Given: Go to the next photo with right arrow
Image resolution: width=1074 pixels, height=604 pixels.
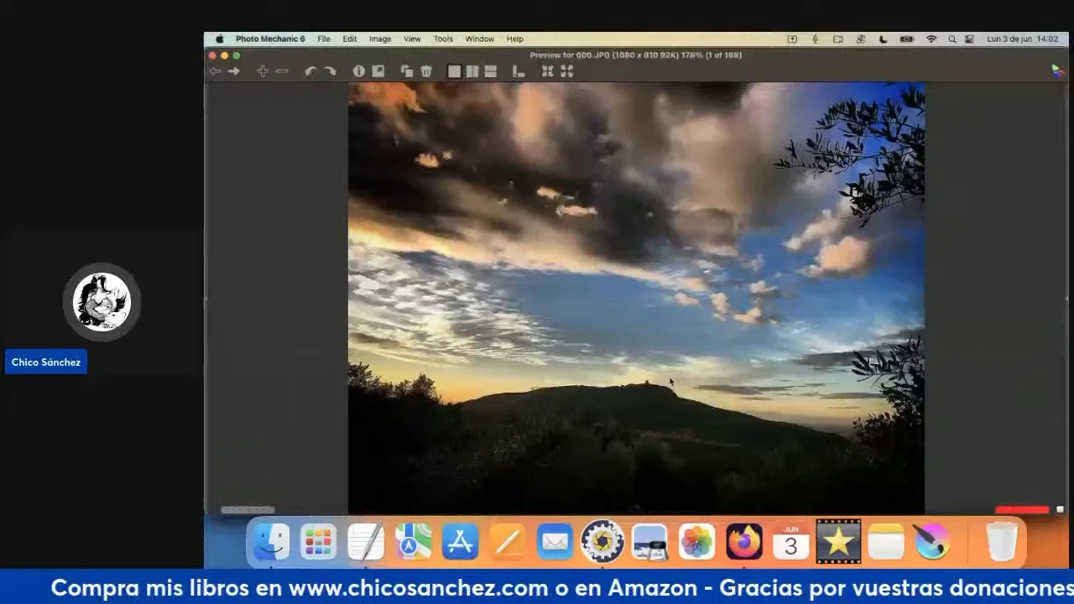Looking at the screenshot, I should pos(234,71).
